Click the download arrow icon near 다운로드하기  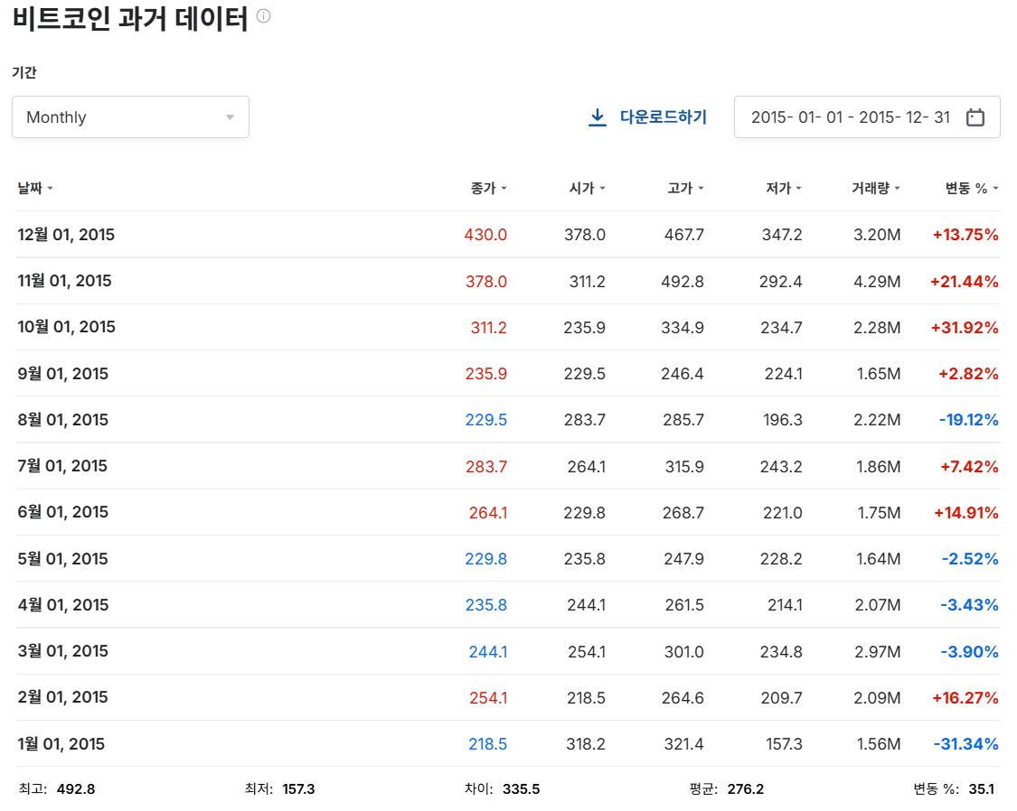pos(598,117)
